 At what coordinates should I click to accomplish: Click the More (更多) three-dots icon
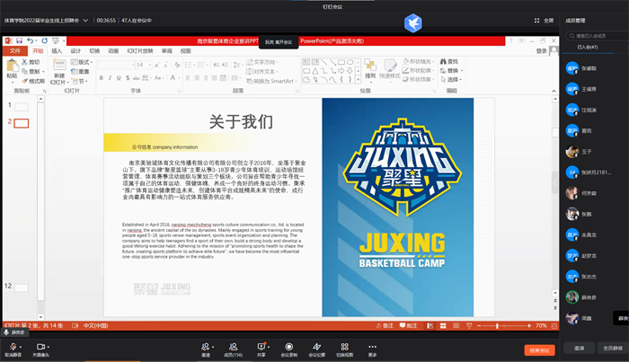[372, 347]
